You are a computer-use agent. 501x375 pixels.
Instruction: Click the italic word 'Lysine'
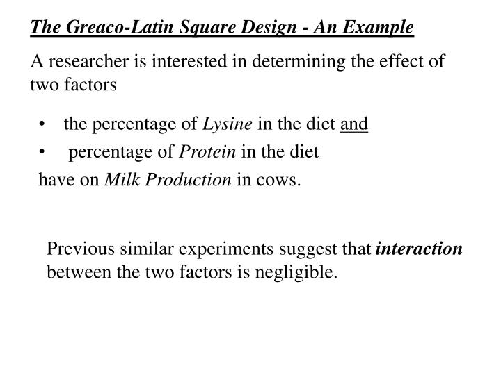click(x=227, y=124)
